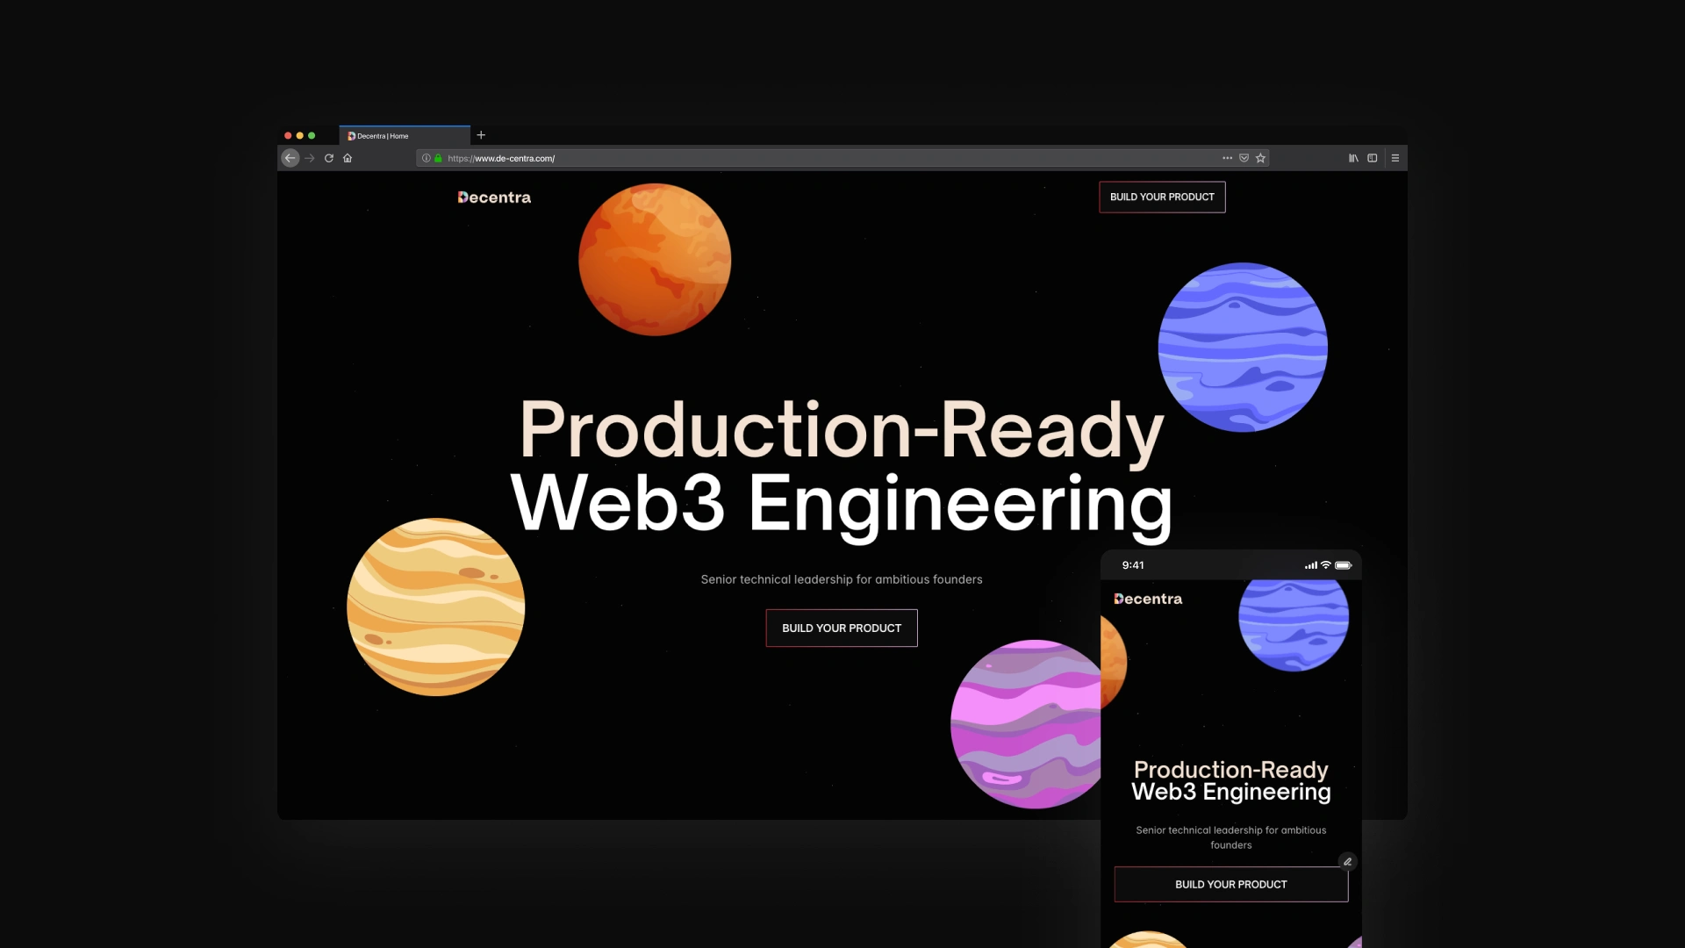The height and width of the screenshot is (948, 1685).
Task: Go to the browser home page
Action: click(348, 158)
